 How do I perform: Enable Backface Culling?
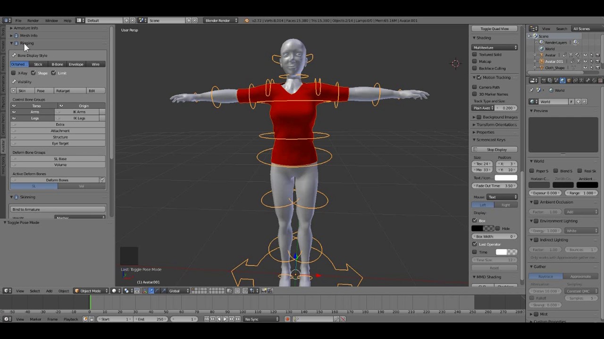pos(475,68)
